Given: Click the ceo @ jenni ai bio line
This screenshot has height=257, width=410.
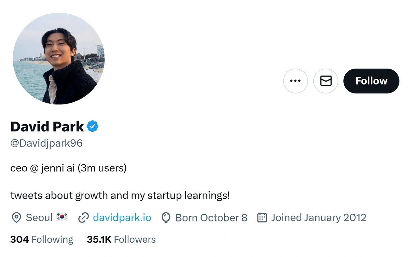Looking at the screenshot, I should [69, 168].
